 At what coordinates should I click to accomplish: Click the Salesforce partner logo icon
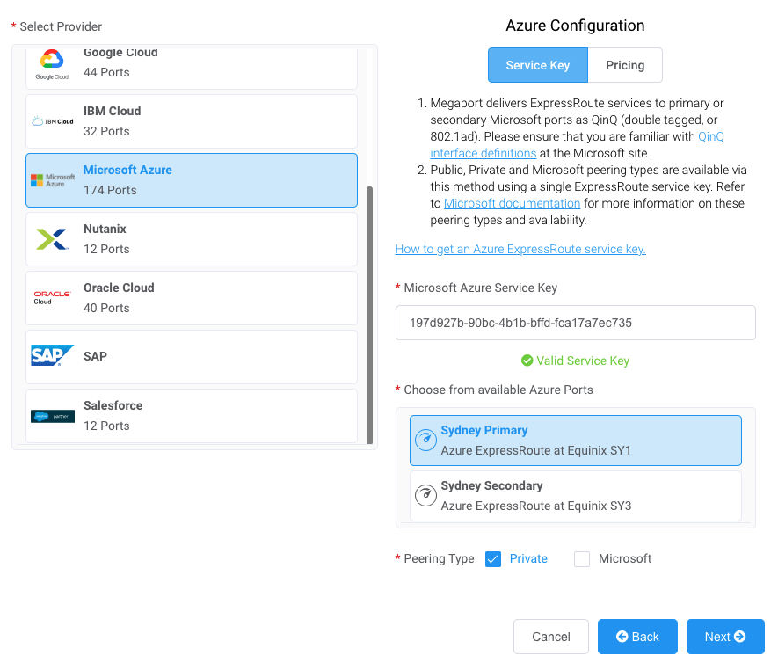[53, 417]
